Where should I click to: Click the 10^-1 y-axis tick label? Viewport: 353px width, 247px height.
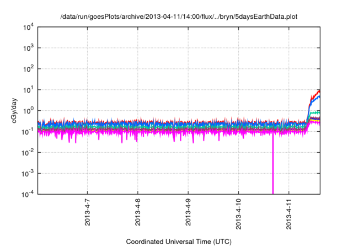[x=28, y=132]
